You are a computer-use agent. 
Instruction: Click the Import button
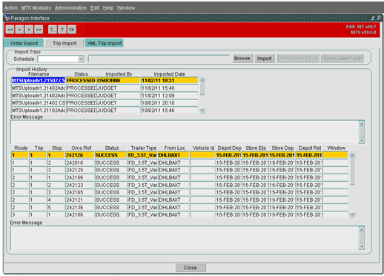click(264, 59)
